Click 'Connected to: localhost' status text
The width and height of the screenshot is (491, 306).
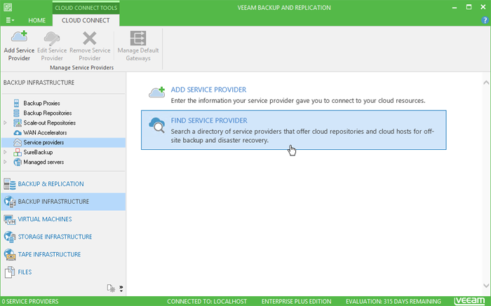point(207,302)
